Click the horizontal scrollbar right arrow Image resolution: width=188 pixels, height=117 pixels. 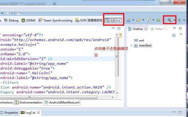point(113,97)
